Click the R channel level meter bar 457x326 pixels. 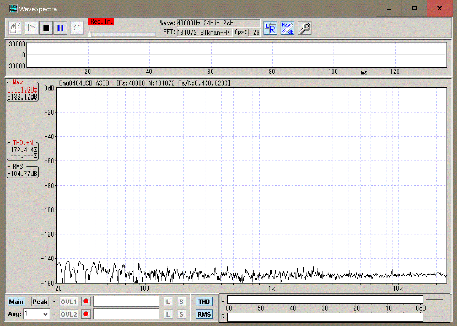[325, 317]
